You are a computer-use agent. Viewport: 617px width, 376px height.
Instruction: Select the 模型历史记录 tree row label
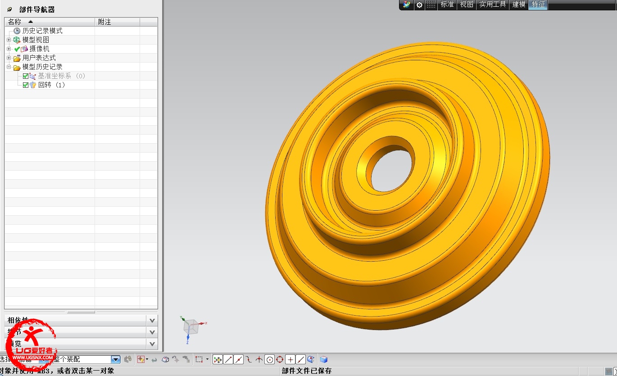tap(42, 67)
